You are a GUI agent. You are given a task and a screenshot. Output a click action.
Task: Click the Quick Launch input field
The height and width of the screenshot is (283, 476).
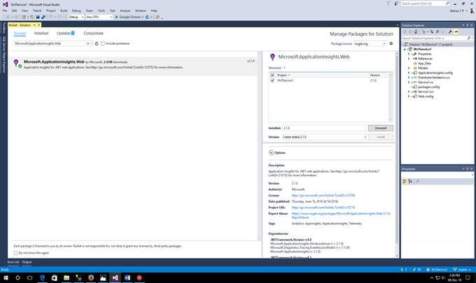click(423, 3)
